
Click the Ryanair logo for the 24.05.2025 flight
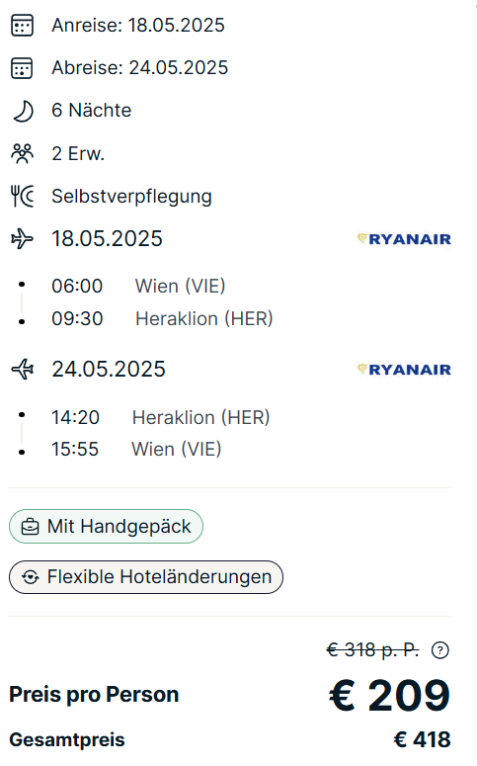pyautogui.click(x=404, y=370)
